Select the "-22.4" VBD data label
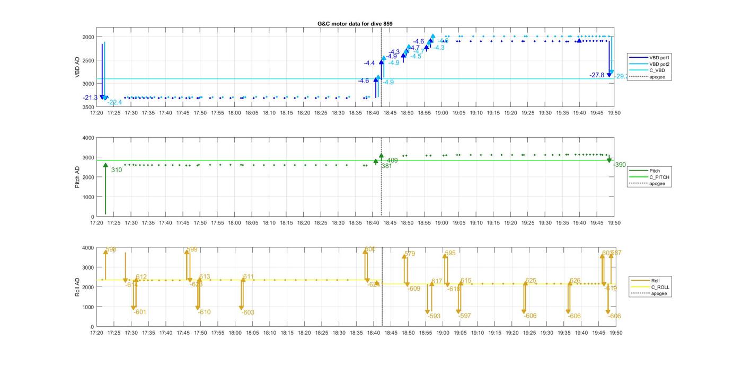 (x=114, y=102)
